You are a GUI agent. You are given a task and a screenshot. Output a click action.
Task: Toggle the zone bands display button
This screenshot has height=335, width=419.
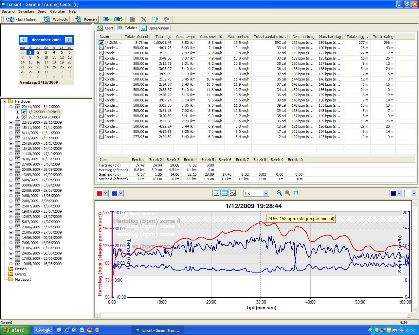[225, 193]
